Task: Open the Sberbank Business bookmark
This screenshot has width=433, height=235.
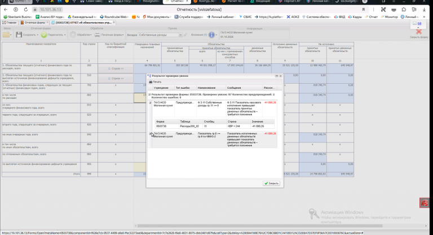Action: (x=17, y=17)
